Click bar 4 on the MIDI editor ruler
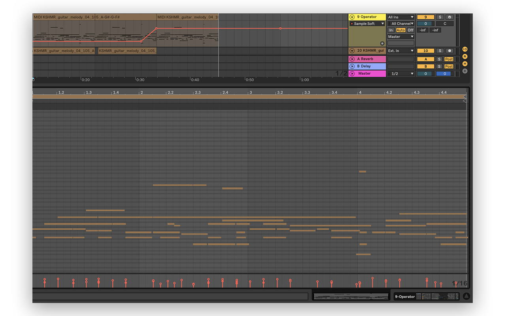Screen dimensions: 506x316 point(360,92)
